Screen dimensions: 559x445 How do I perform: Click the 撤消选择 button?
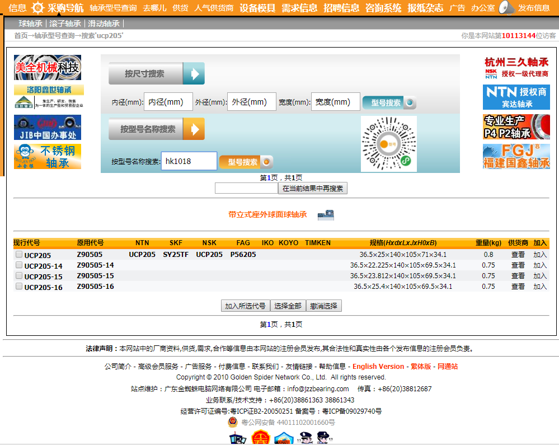point(324,306)
